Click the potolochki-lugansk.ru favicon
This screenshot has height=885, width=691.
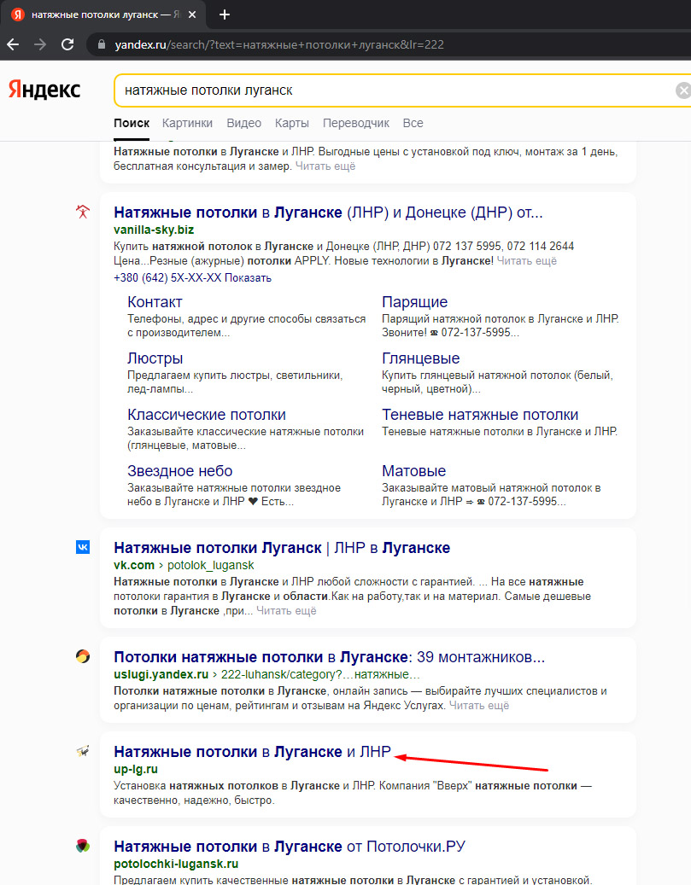[83, 846]
